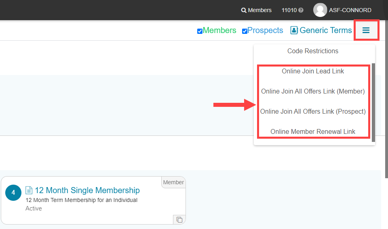Select Code Restrictions from the menu
The height and width of the screenshot is (229, 388).
pos(313,51)
